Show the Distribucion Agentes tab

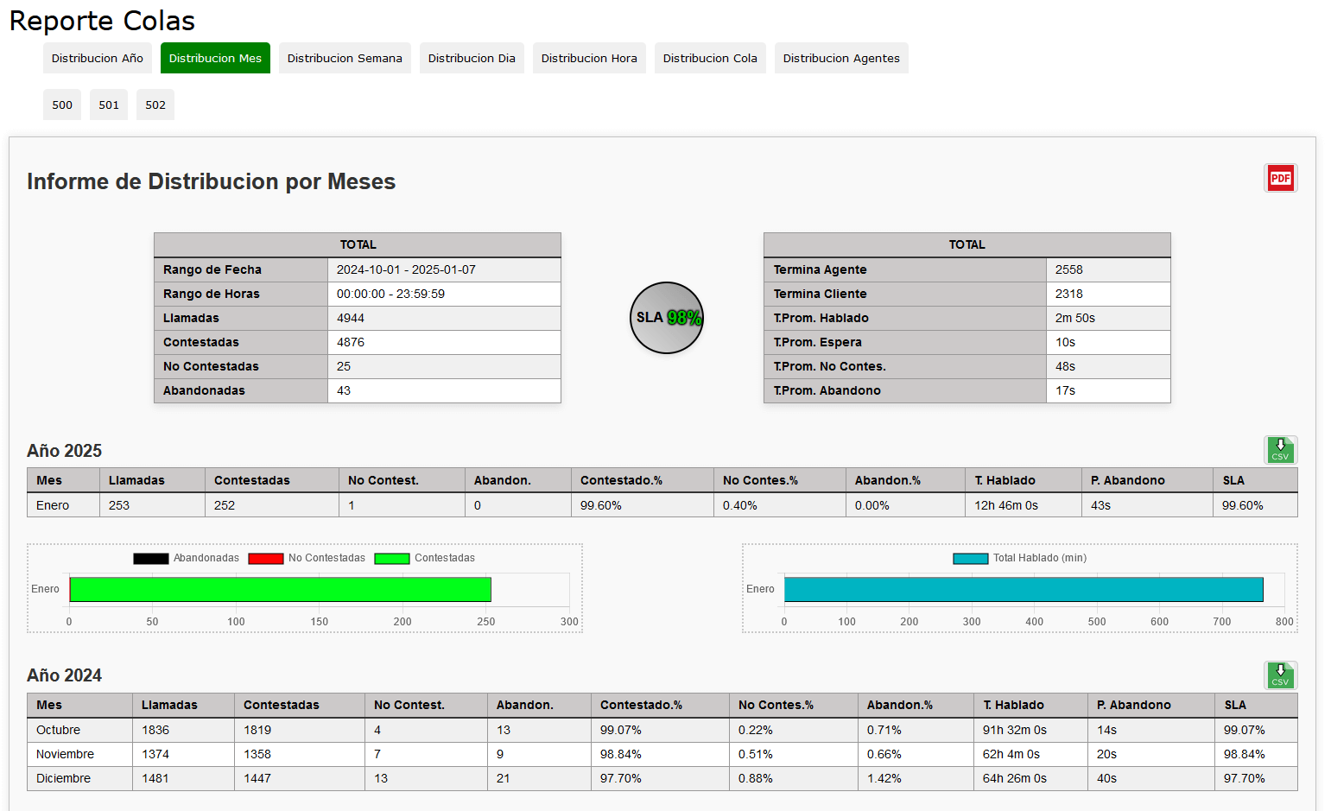click(x=841, y=58)
